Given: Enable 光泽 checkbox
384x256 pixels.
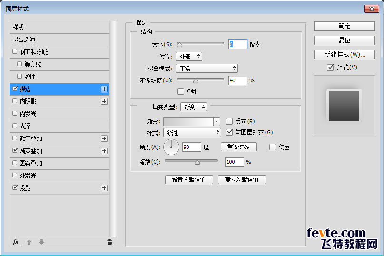Looking at the screenshot, I should click(15, 126).
